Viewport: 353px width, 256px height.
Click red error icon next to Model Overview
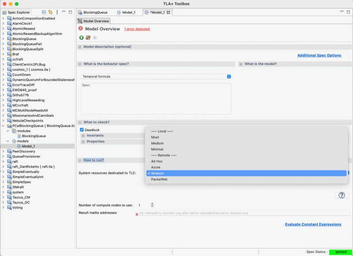[x=81, y=29]
